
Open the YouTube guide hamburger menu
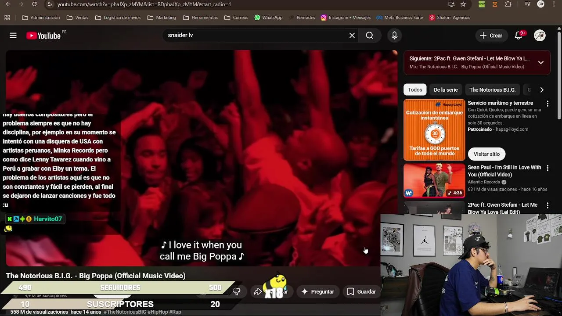(x=13, y=36)
